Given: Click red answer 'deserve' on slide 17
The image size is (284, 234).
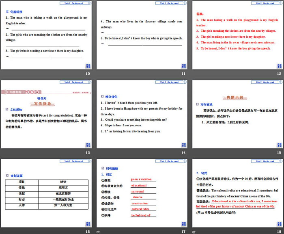Looking at the screenshot, I should coord(138,197).
